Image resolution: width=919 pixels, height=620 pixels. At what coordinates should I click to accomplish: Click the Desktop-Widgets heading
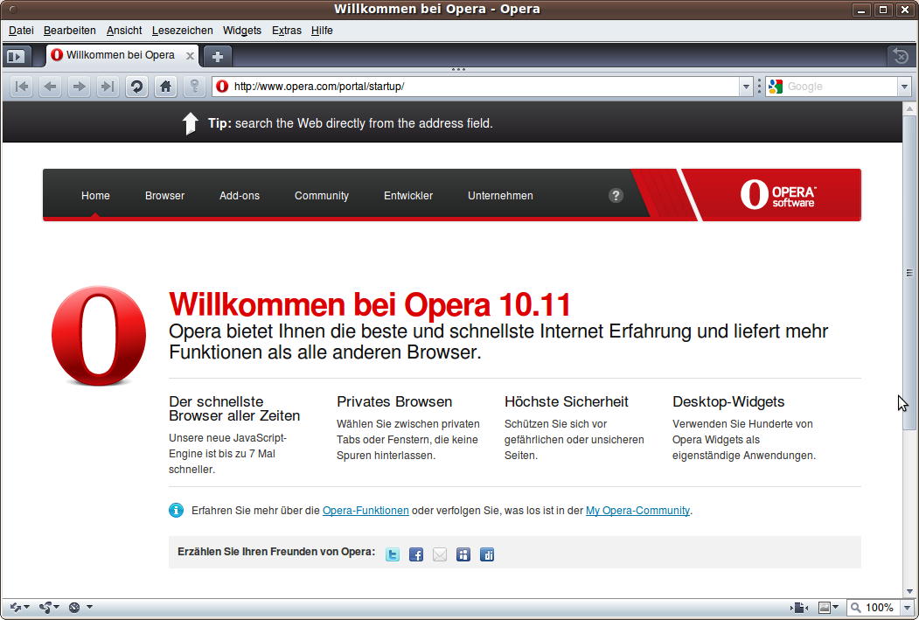(x=728, y=401)
